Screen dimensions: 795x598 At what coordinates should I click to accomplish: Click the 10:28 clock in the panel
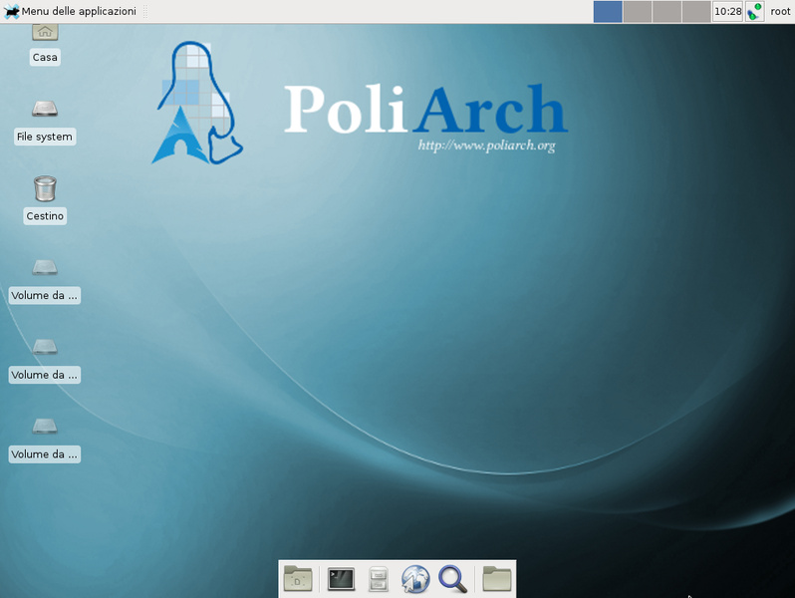[727, 11]
